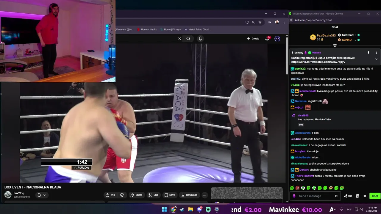This screenshot has height=214, width=381.
Task: Open Watch Tokyo Ghoul bookmark
Action: (x=198, y=29)
